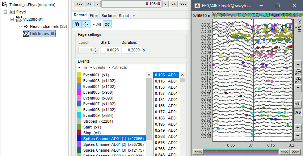This screenshot has width=303, height=156.
Task: Toggle the AS auto-scale button
Action: (298, 113)
